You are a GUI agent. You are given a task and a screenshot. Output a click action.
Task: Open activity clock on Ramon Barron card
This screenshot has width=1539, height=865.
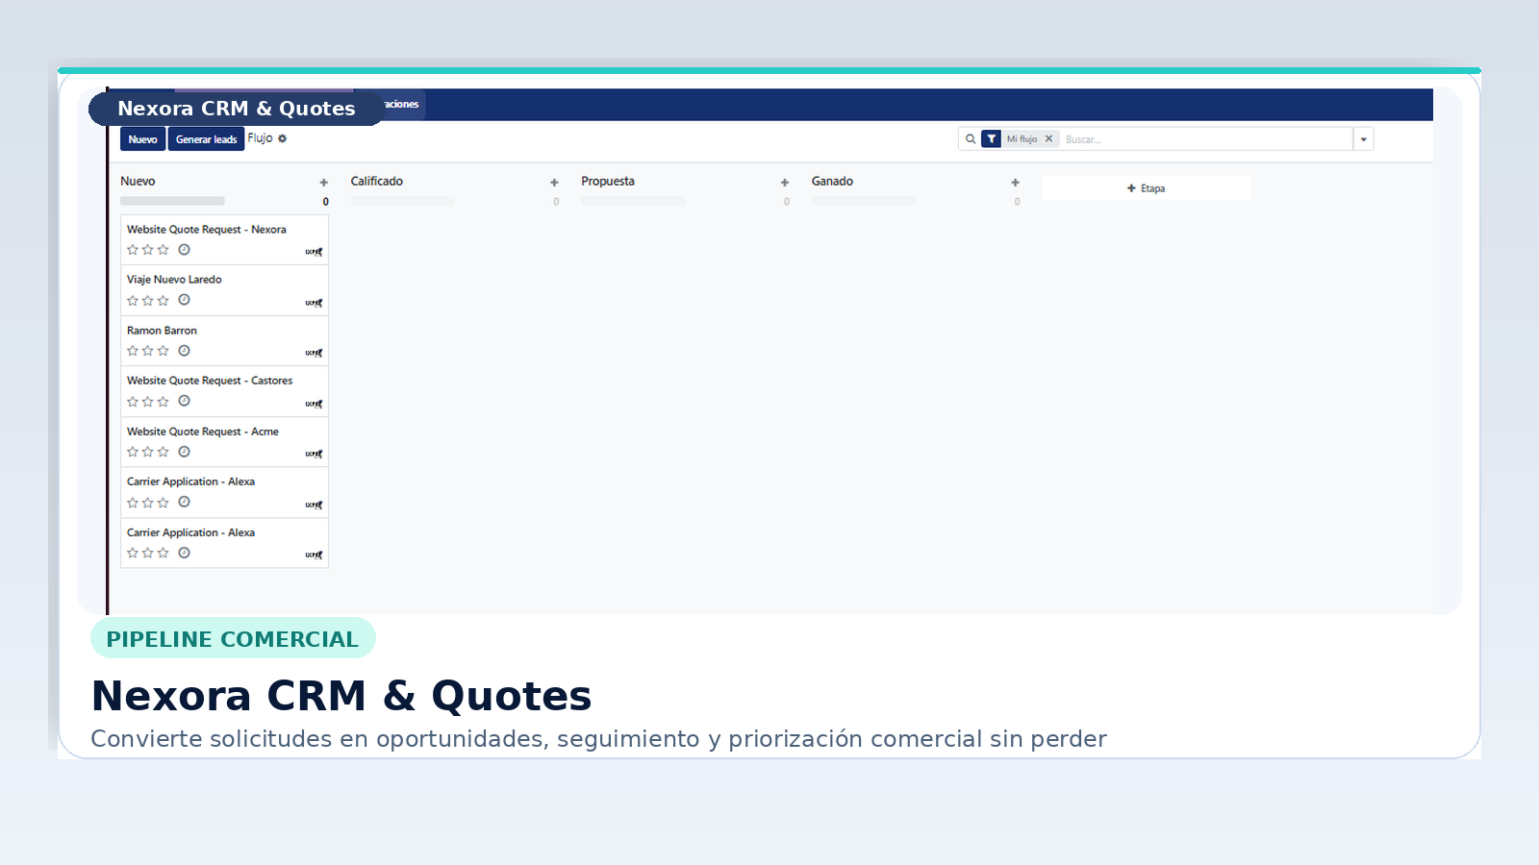(x=184, y=351)
